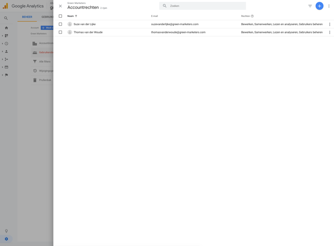Open the Admin gear icon at bottom
This screenshot has width=334, height=246.
click(6, 239)
